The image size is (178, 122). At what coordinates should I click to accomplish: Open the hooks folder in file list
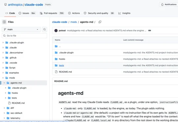62,59
